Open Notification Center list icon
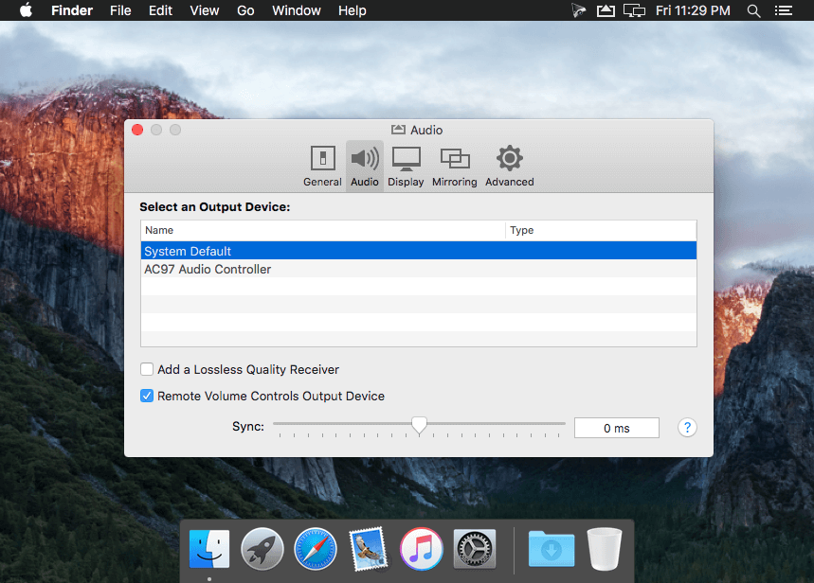This screenshot has height=583, width=814. (x=784, y=10)
